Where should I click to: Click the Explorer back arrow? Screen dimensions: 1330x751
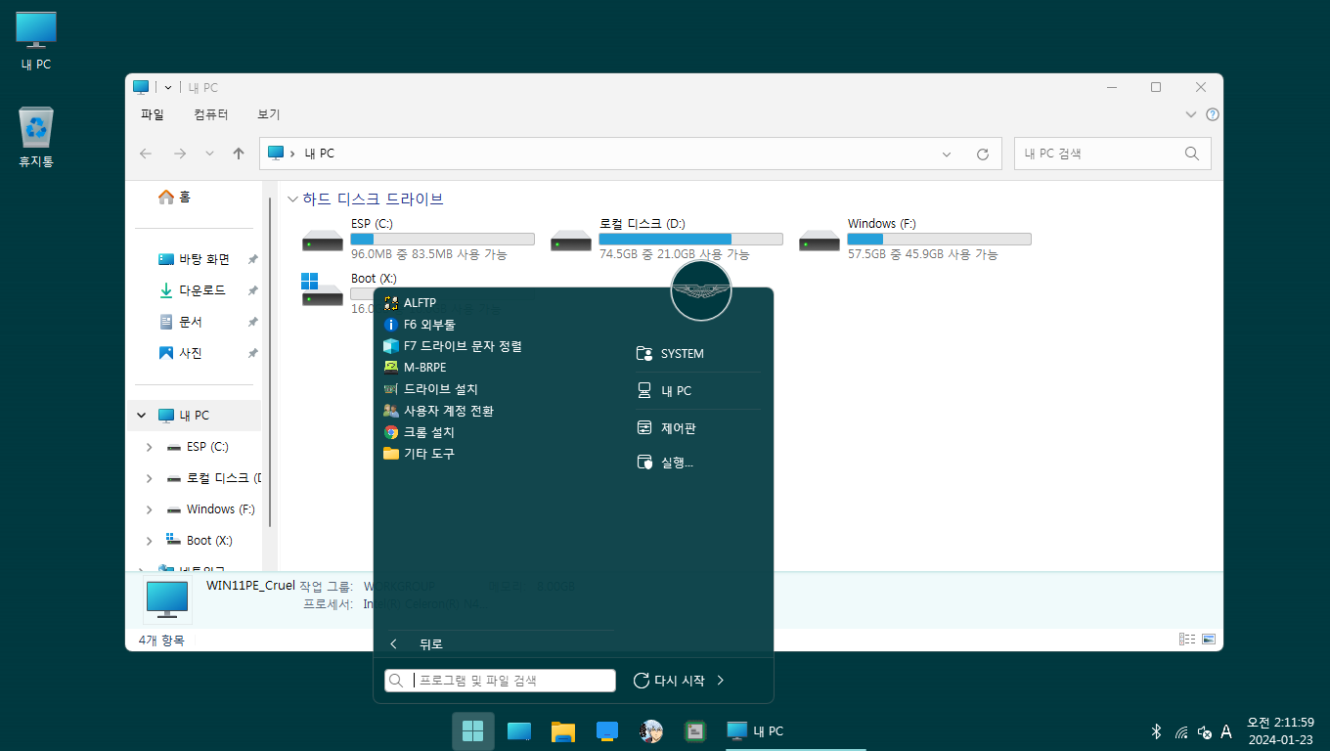point(146,154)
